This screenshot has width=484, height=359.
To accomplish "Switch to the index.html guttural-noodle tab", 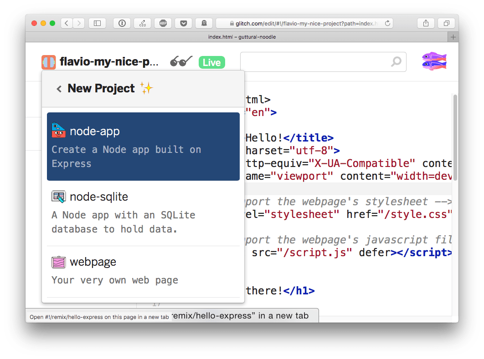I will point(242,37).
